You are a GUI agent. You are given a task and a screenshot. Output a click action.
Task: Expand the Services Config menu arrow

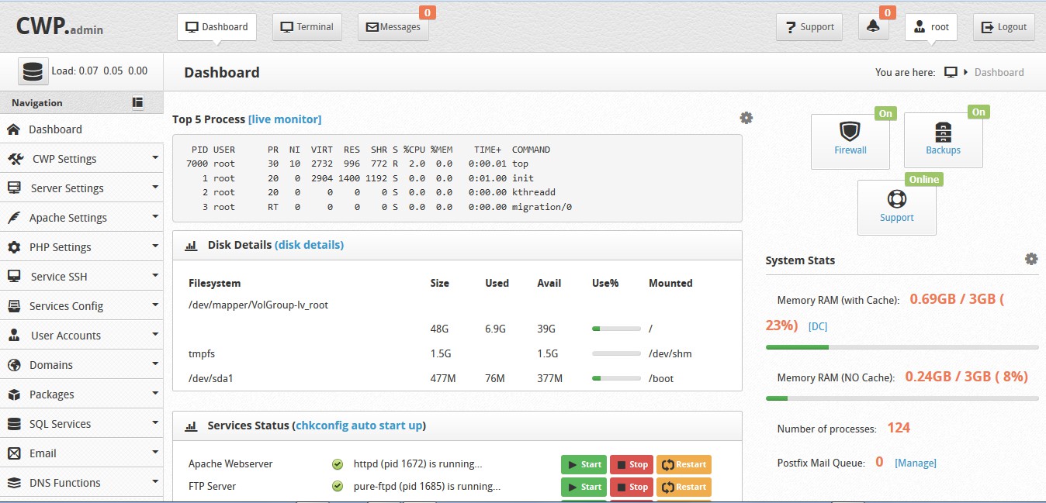pos(155,305)
